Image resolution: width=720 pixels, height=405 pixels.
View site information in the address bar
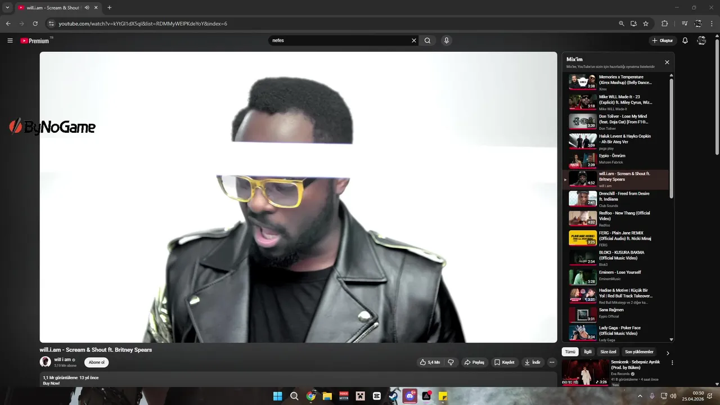51,24
